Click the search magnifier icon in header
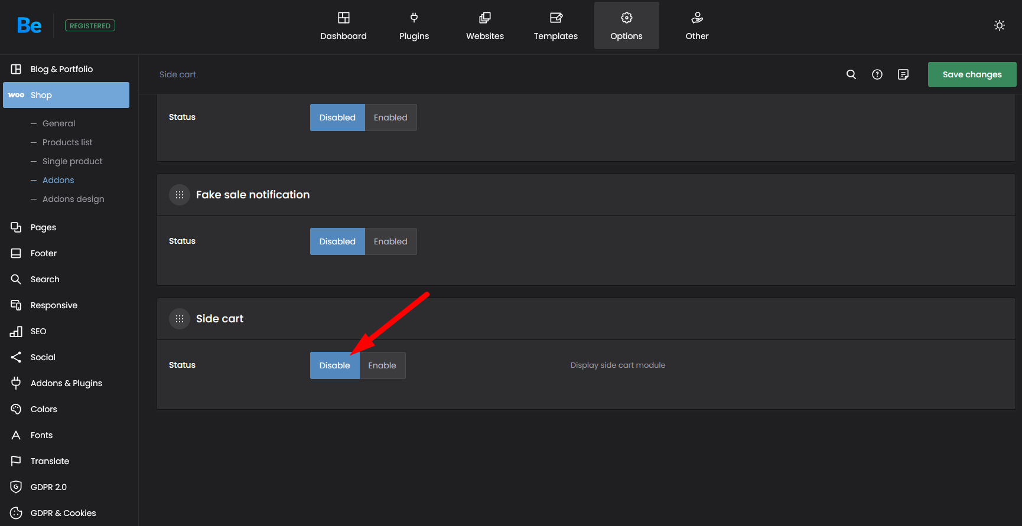1022x526 pixels. coord(851,74)
